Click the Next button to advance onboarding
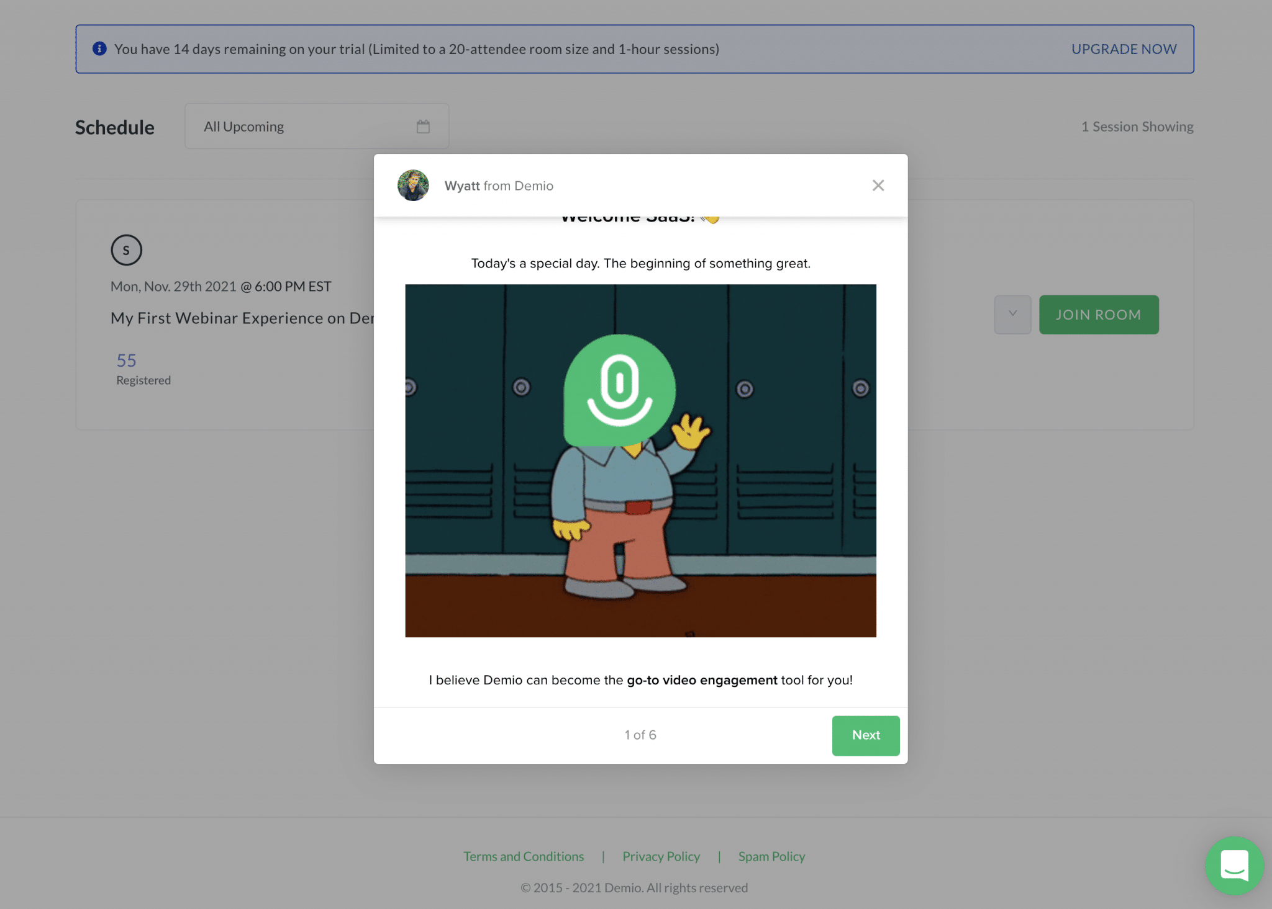 coord(865,735)
